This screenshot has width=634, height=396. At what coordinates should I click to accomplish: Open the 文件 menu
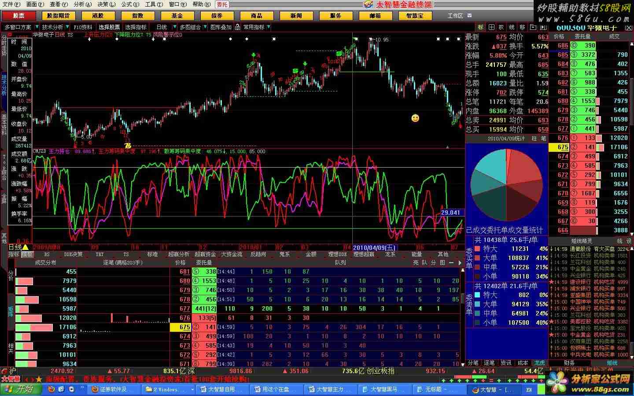[11, 4]
